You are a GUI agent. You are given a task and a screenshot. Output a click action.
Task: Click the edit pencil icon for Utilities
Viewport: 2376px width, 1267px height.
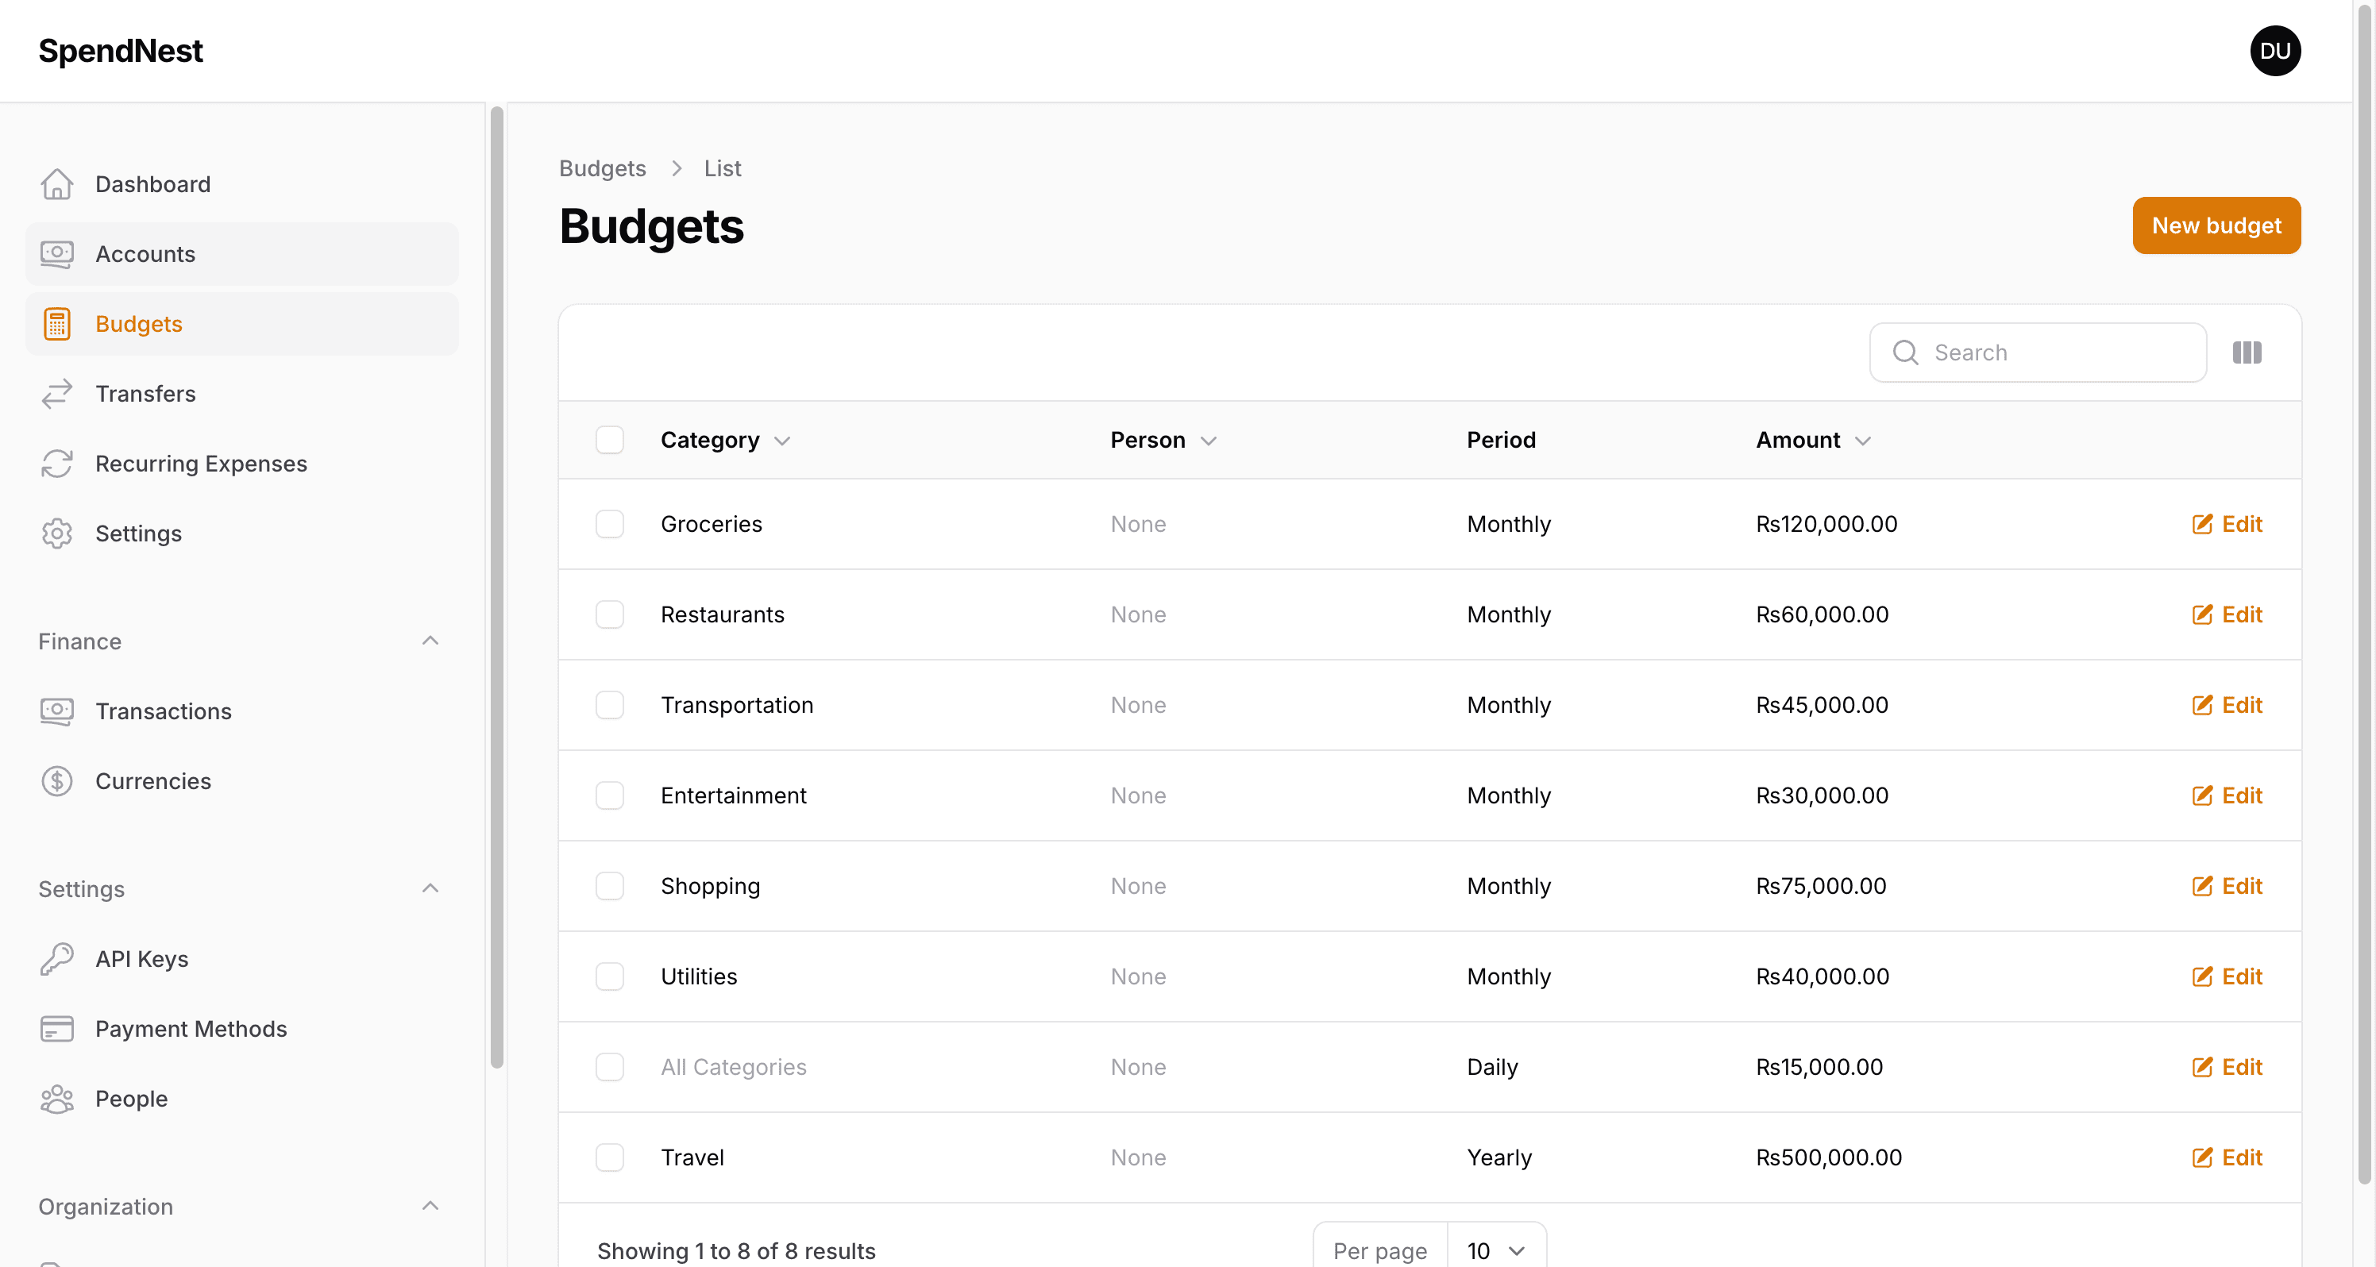click(2201, 976)
